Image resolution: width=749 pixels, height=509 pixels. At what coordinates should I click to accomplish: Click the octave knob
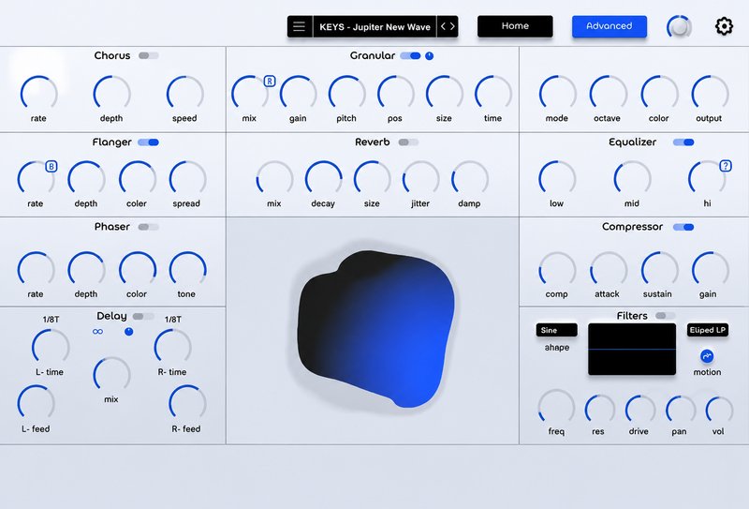(608, 94)
